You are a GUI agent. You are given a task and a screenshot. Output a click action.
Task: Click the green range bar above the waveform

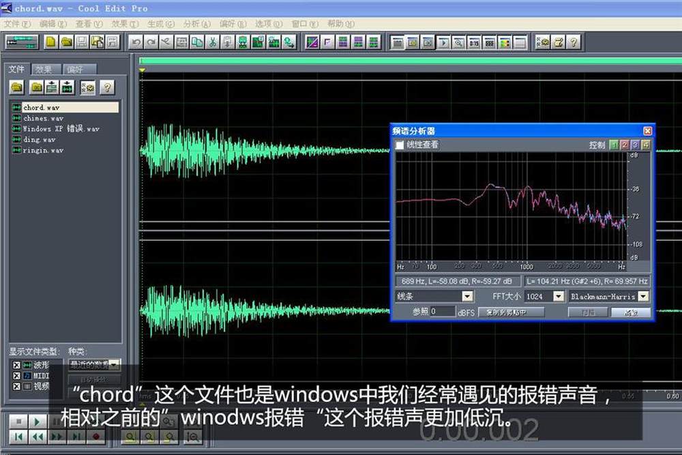click(411, 61)
